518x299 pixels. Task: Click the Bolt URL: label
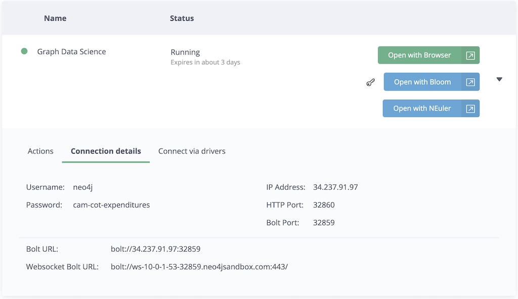click(x=42, y=249)
